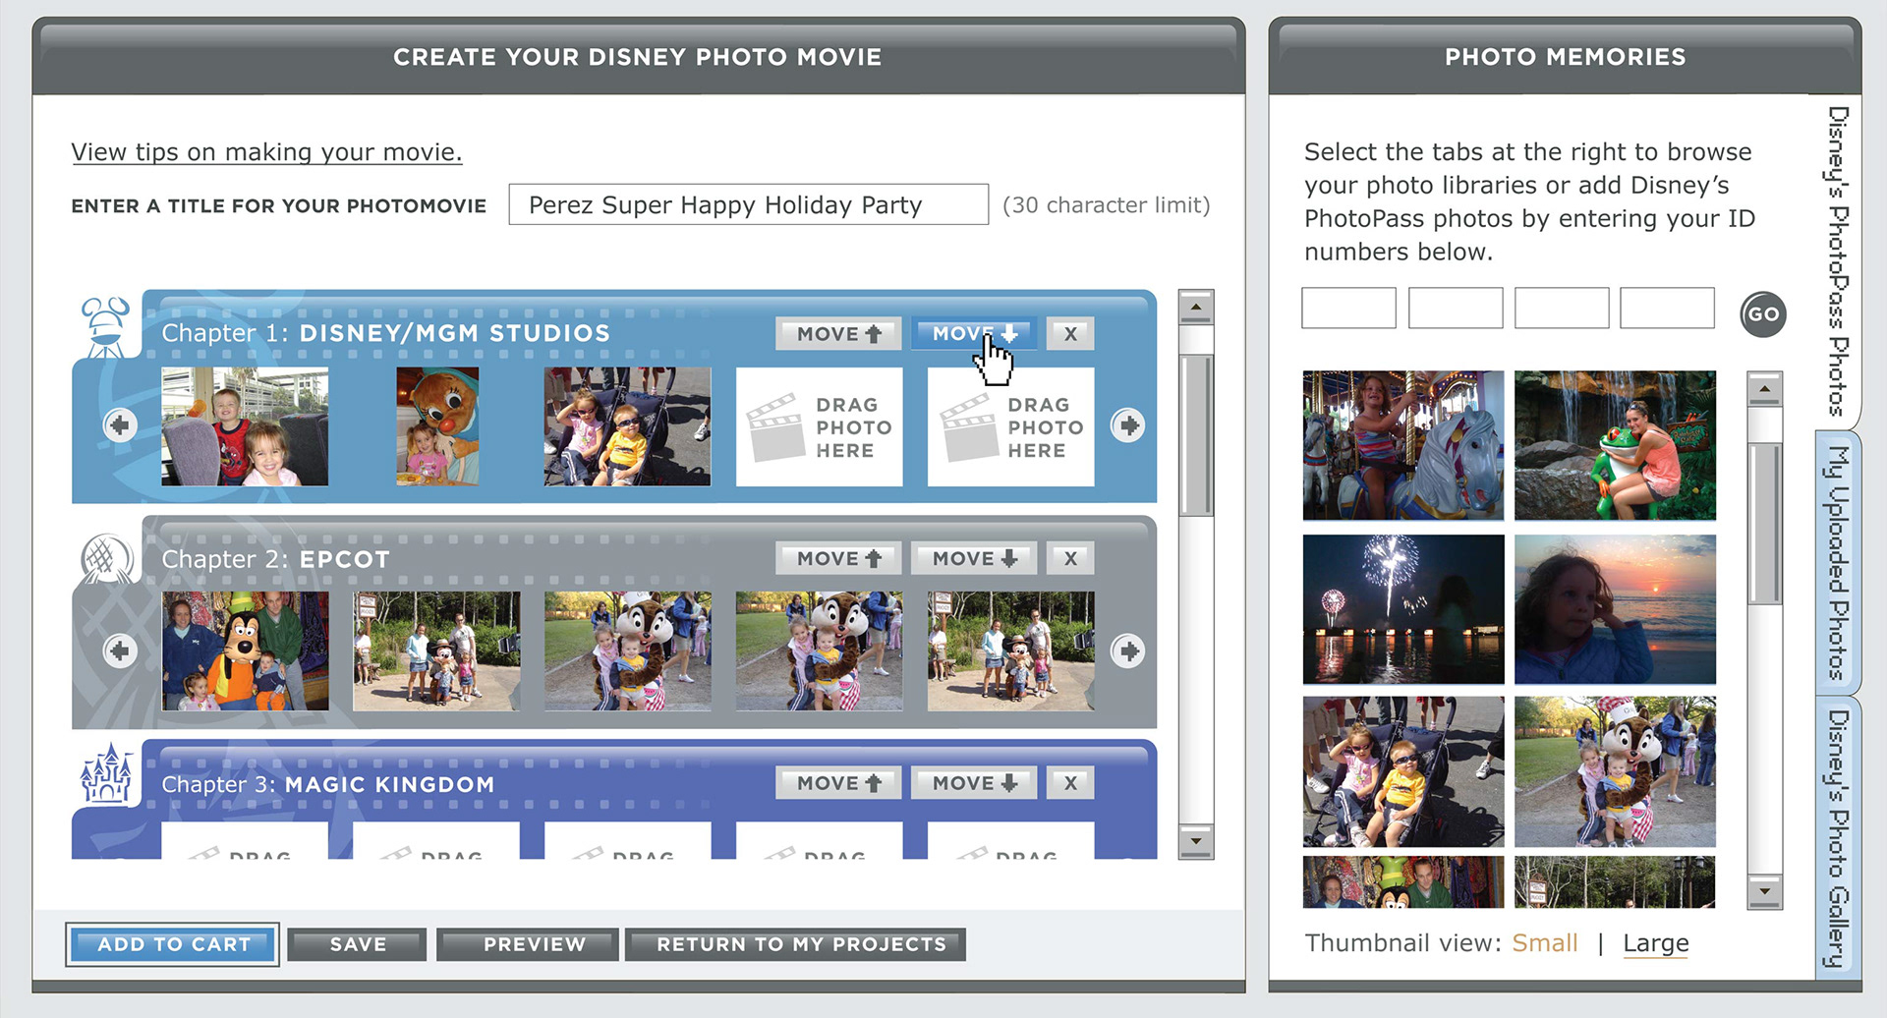Save the photo movie project
This screenshot has height=1018, width=1887.
pyautogui.click(x=358, y=944)
